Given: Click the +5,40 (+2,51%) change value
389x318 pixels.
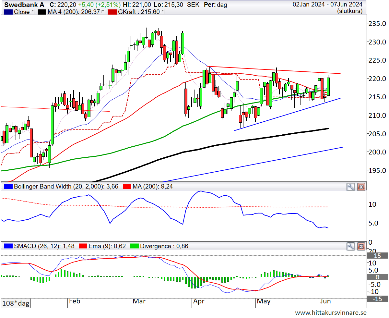Looking at the screenshot, I should pos(100,5).
